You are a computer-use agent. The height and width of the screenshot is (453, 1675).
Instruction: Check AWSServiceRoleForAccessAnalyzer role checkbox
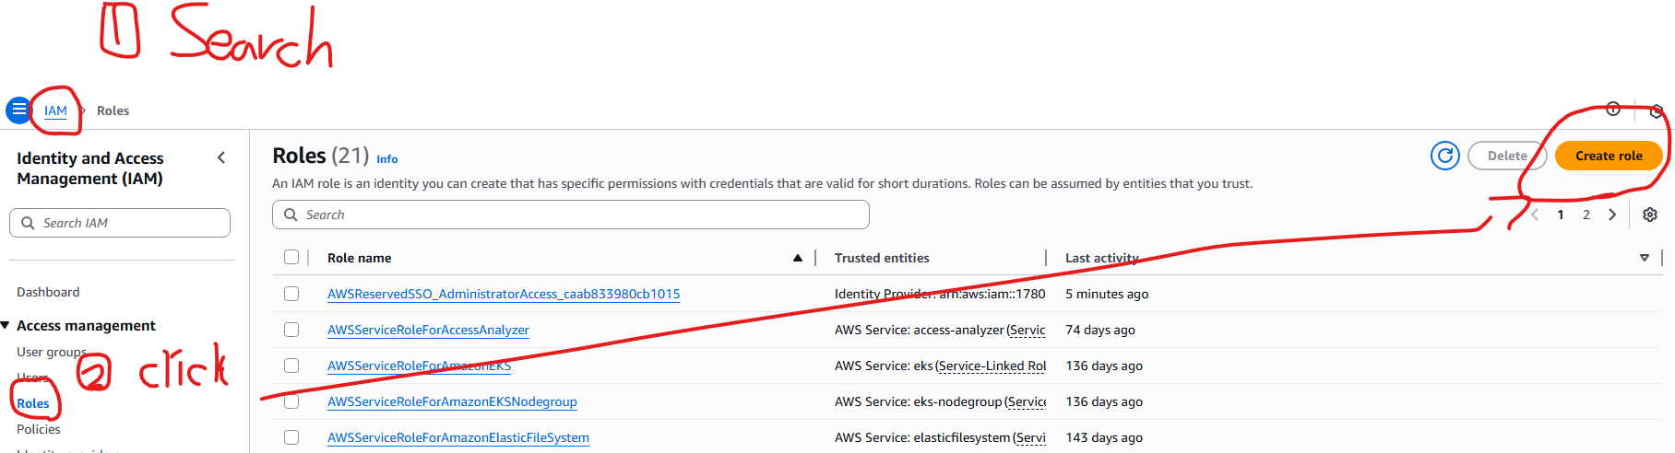(x=291, y=330)
